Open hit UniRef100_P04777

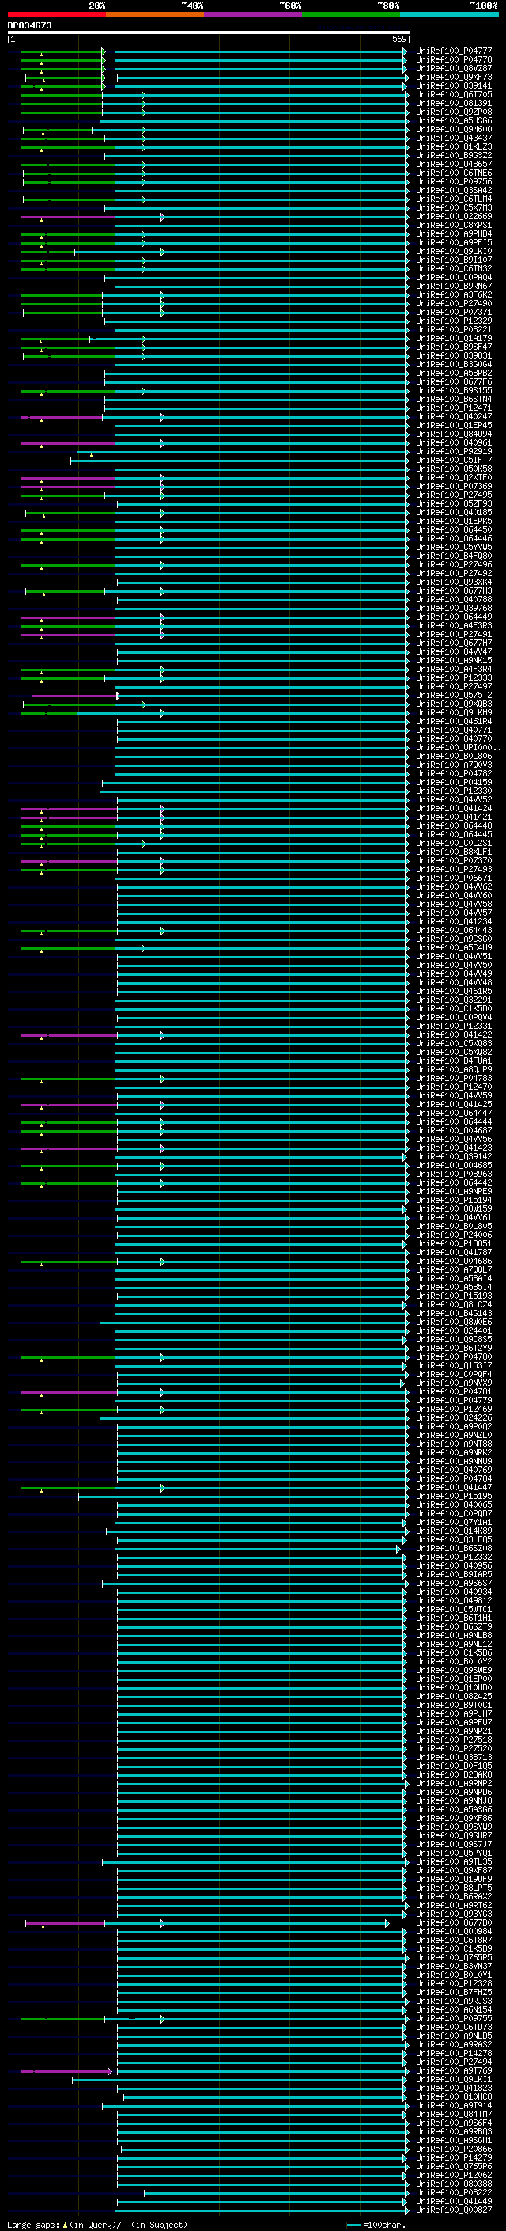454,51
